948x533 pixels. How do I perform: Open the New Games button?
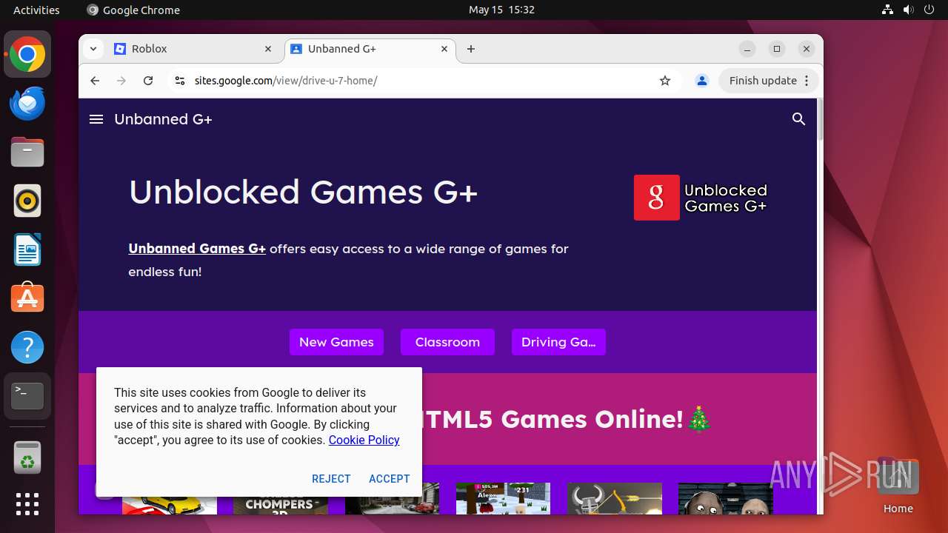click(x=336, y=342)
